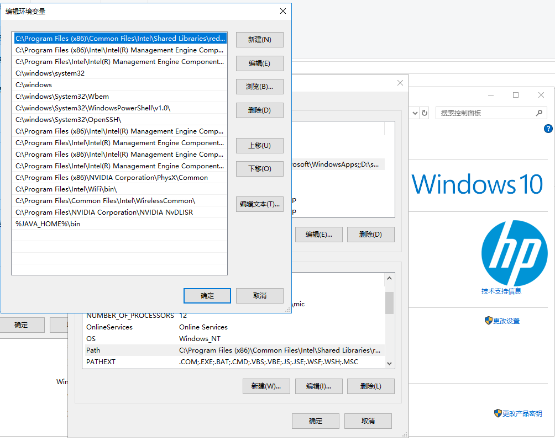Open the 更改产品密钥 link
This screenshot has height=447, width=555.
pos(522,413)
